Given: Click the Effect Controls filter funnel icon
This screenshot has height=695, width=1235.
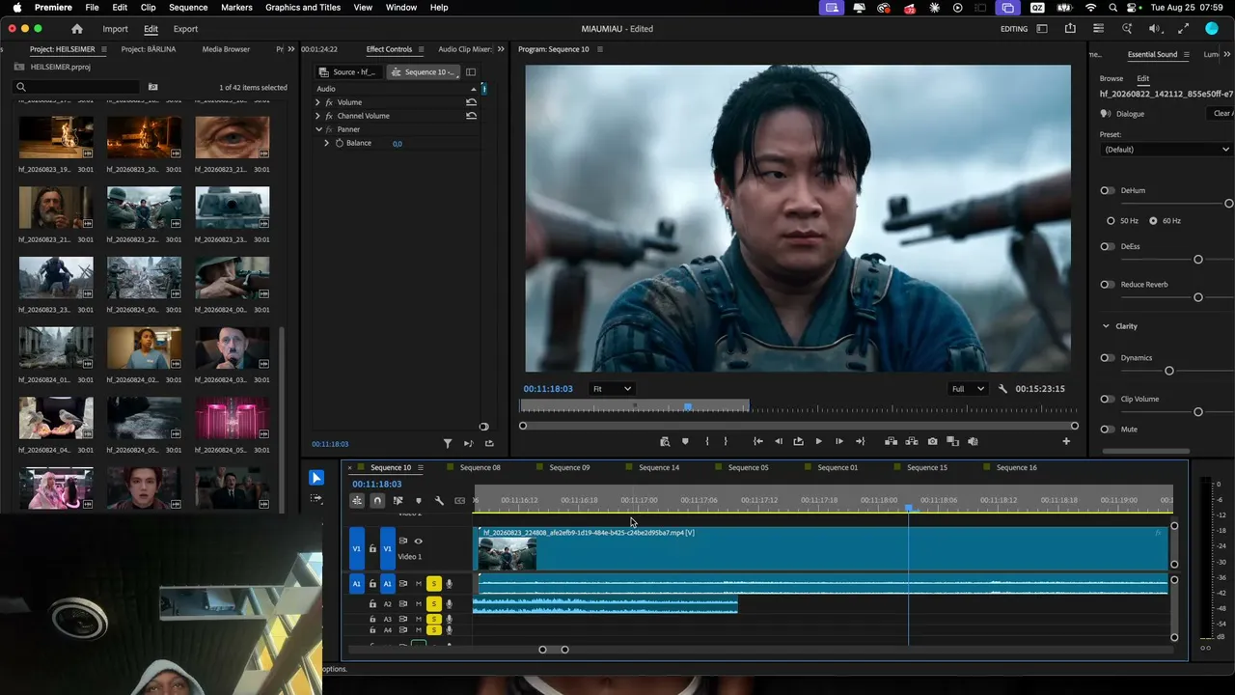Looking at the screenshot, I should click(x=448, y=444).
